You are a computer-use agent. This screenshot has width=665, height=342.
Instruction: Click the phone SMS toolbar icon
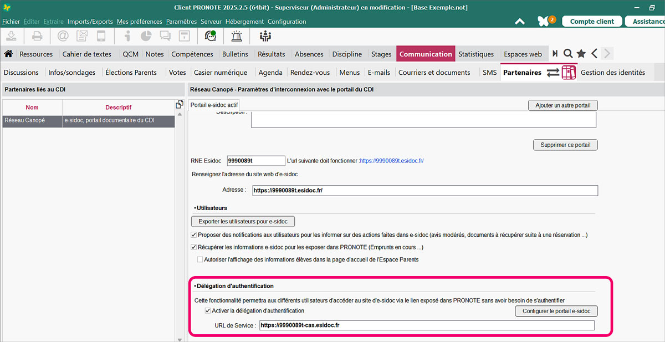[x=101, y=36]
